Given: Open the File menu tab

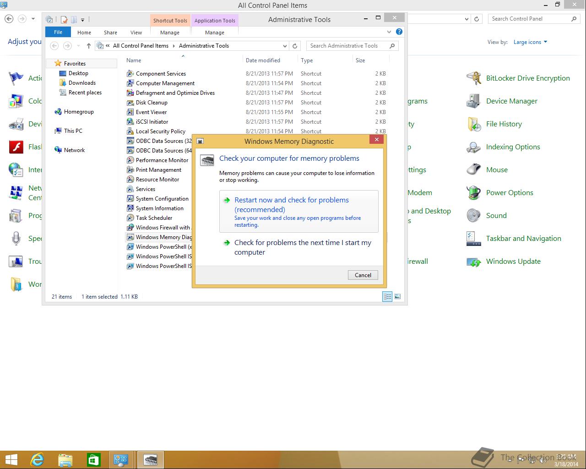Looking at the screenshot, I should tap(58, 32).
